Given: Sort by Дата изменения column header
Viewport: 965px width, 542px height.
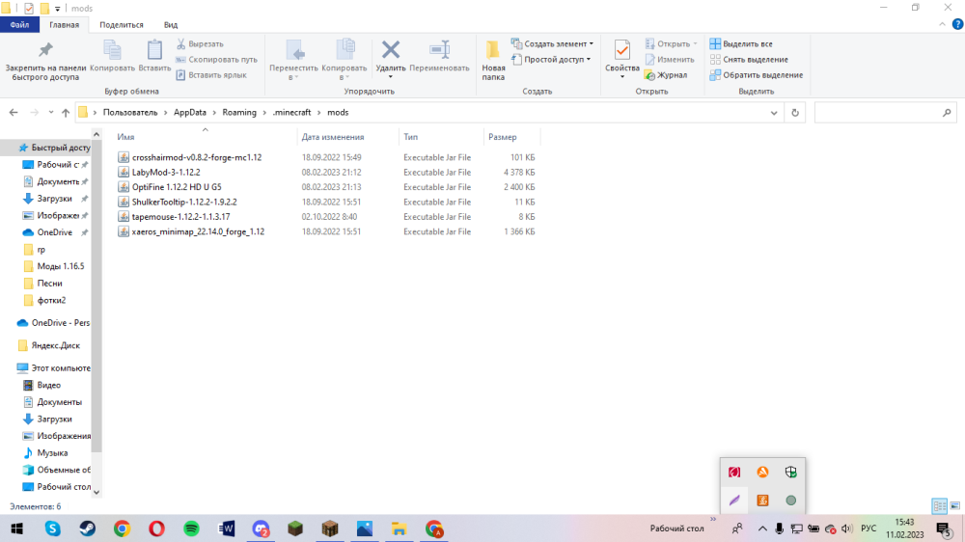Looking at the screenshot, I should coord(333,137).
